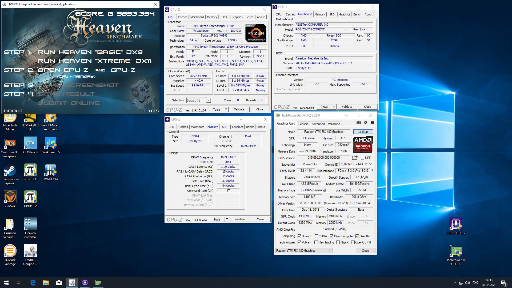The height and width of the screenshot is (288, 512).
Task: Open Graphics tab in CPU-Z Memory window
Action: pos(237,127)
